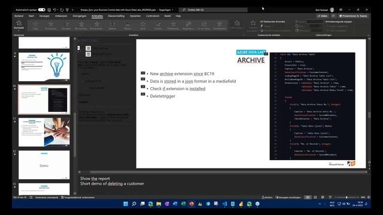Open the comments pane icon
The image size is (383, 215).
tap(333, 16)
